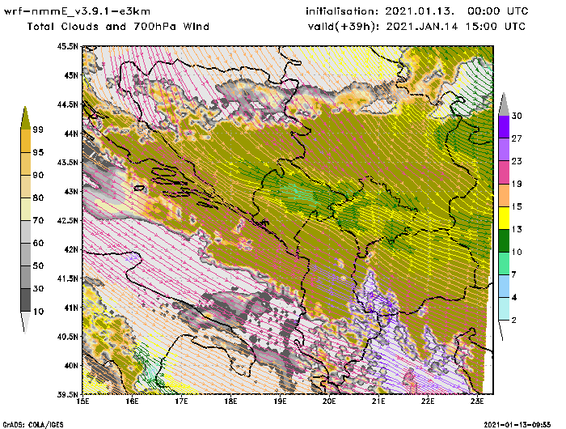The height and width of the screenshot is (429, 566).
Task: Click the '19E' longitude axis label
Action: 280,401
